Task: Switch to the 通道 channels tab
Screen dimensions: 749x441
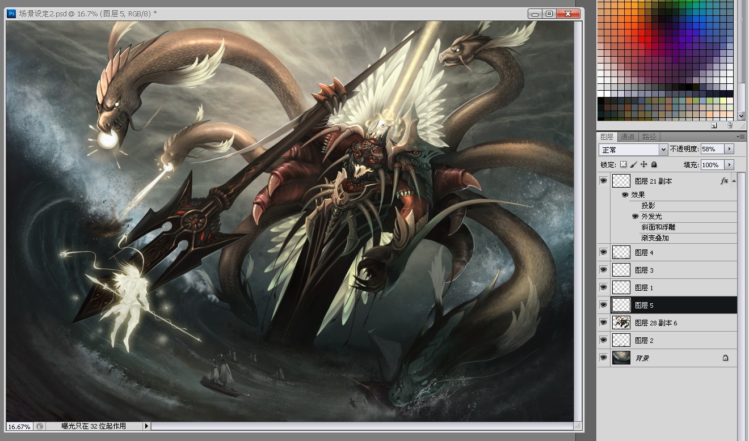Action: 628,137
